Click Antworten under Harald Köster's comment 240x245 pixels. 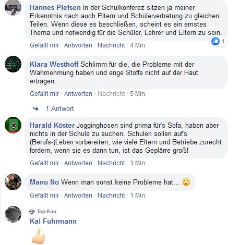point(78,163)
